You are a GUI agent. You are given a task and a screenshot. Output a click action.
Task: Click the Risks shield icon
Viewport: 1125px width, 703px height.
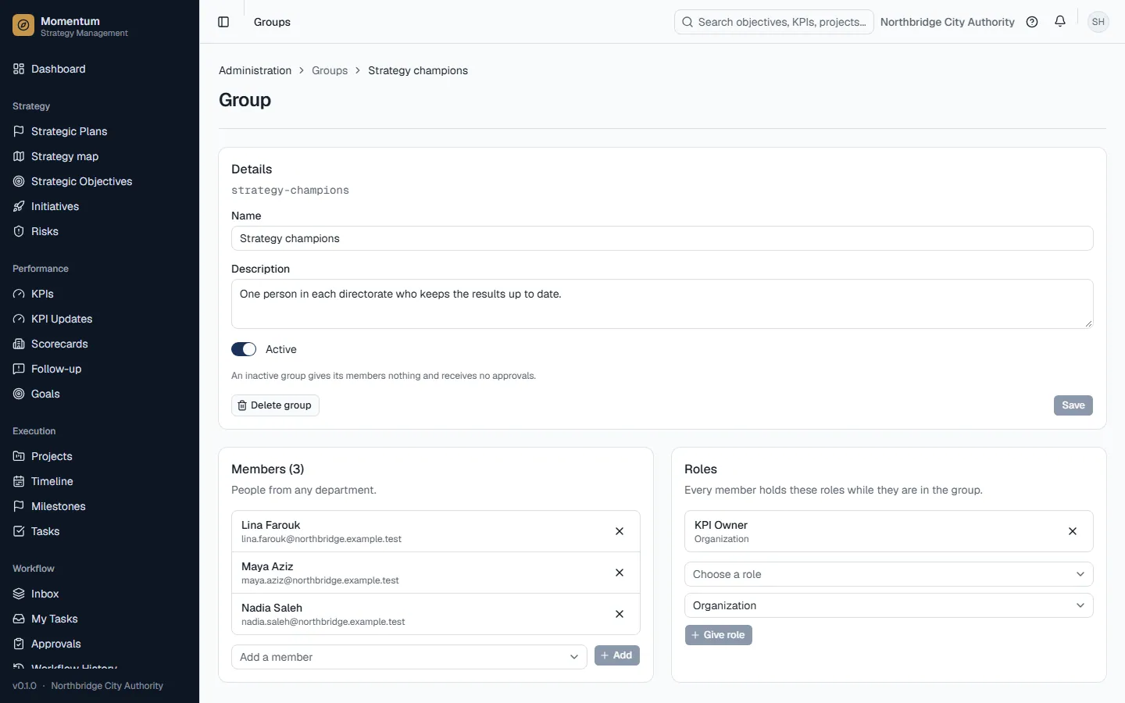coord(19,231)
